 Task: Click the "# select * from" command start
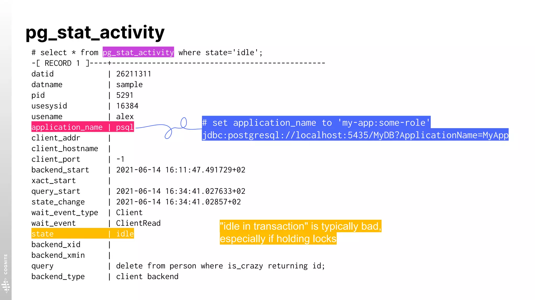click(65, 53)
